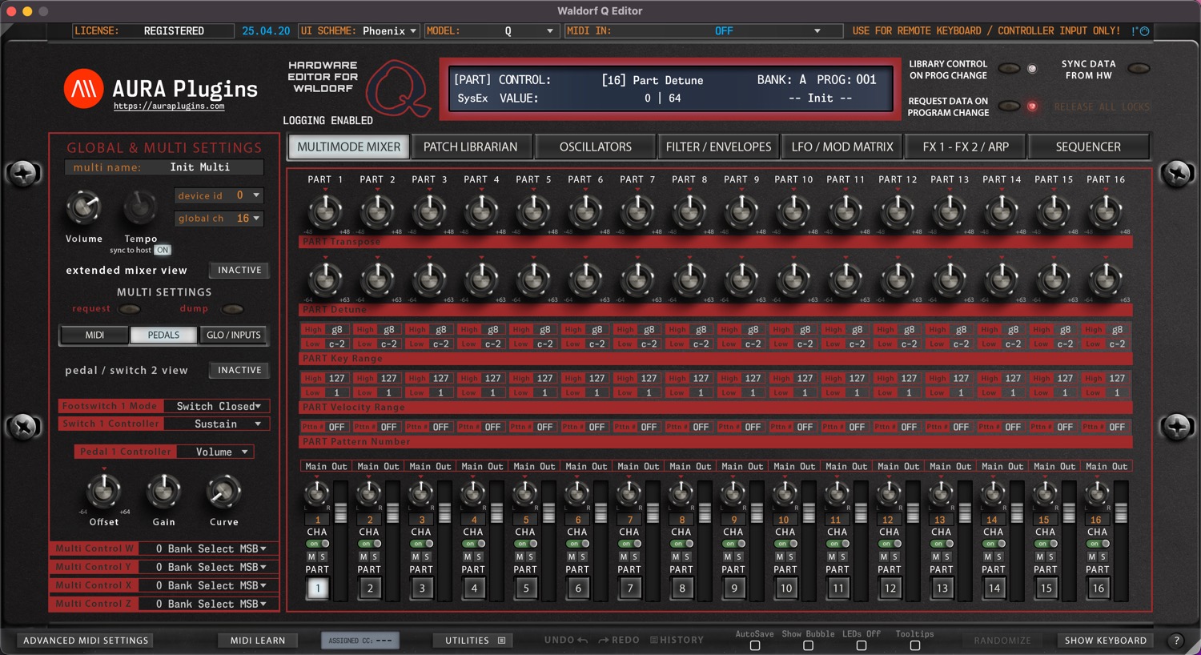
Task: Switch to the OSCILLATORS tab
Action: [x=596, y=147]
